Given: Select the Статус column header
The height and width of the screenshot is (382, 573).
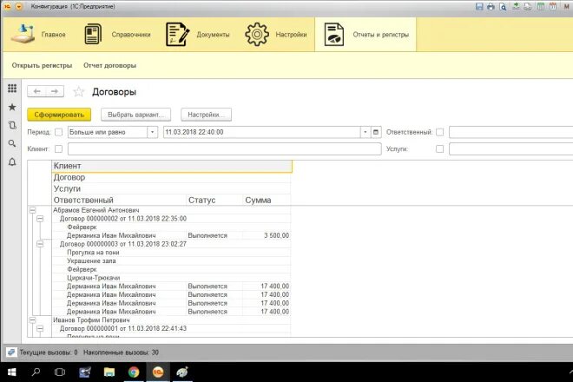Looking at the screenshot, I should click(x=214, y=200).
